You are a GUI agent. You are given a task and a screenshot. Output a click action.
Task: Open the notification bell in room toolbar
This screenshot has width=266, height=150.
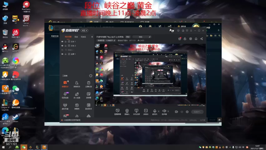tap(196, 39)
